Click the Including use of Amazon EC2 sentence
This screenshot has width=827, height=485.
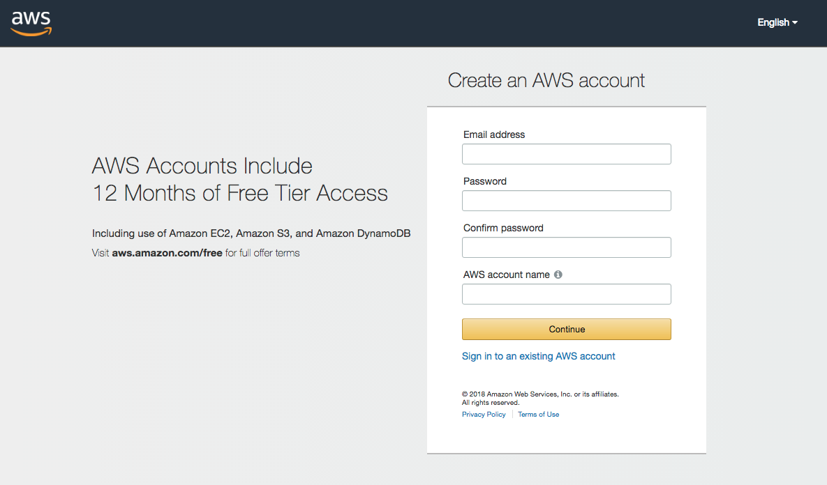click(x=251, y=233)
